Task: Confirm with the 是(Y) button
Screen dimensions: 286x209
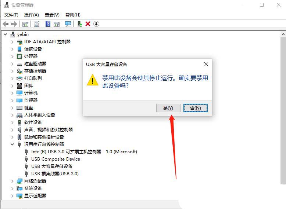Action: pyautogui.click(x=168, y=108)
